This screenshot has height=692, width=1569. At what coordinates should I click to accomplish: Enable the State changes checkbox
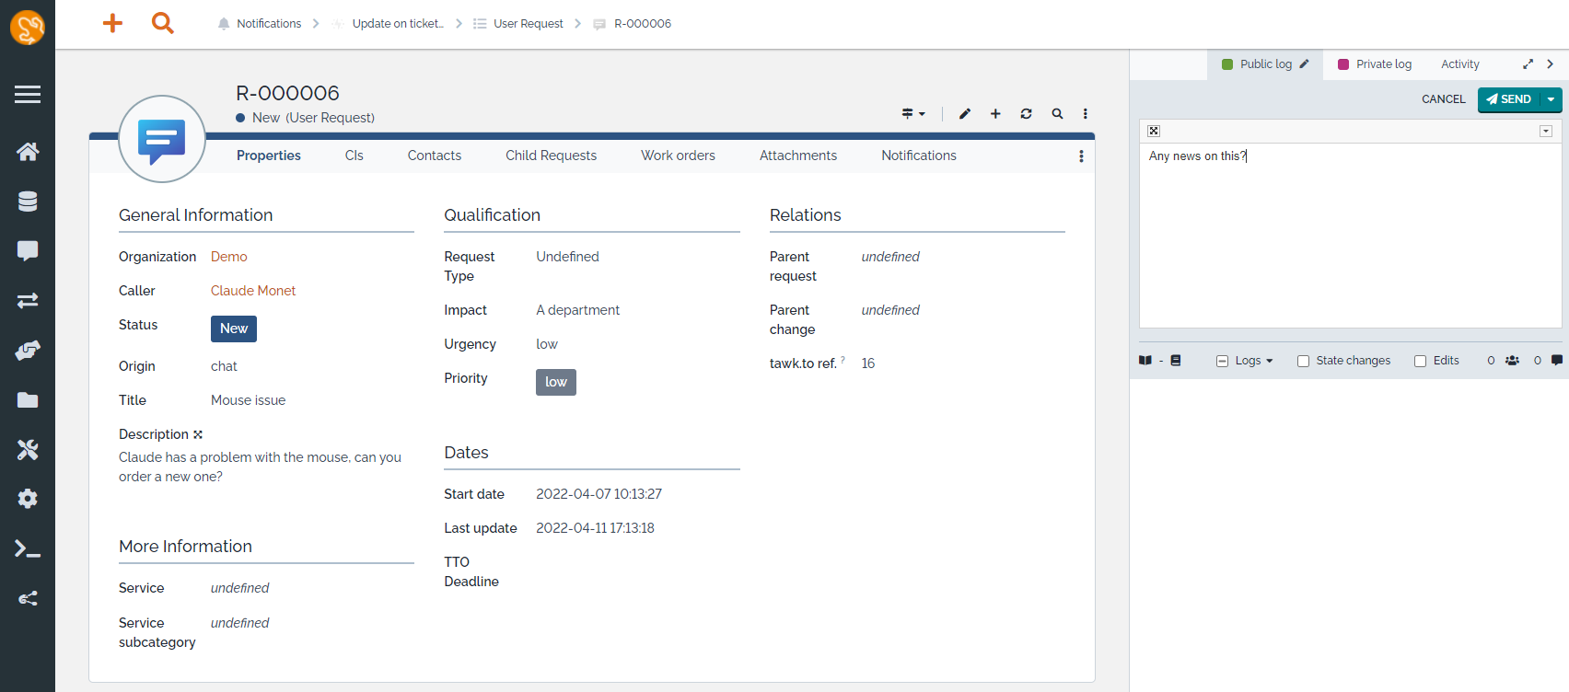[x=1303, y=361]
